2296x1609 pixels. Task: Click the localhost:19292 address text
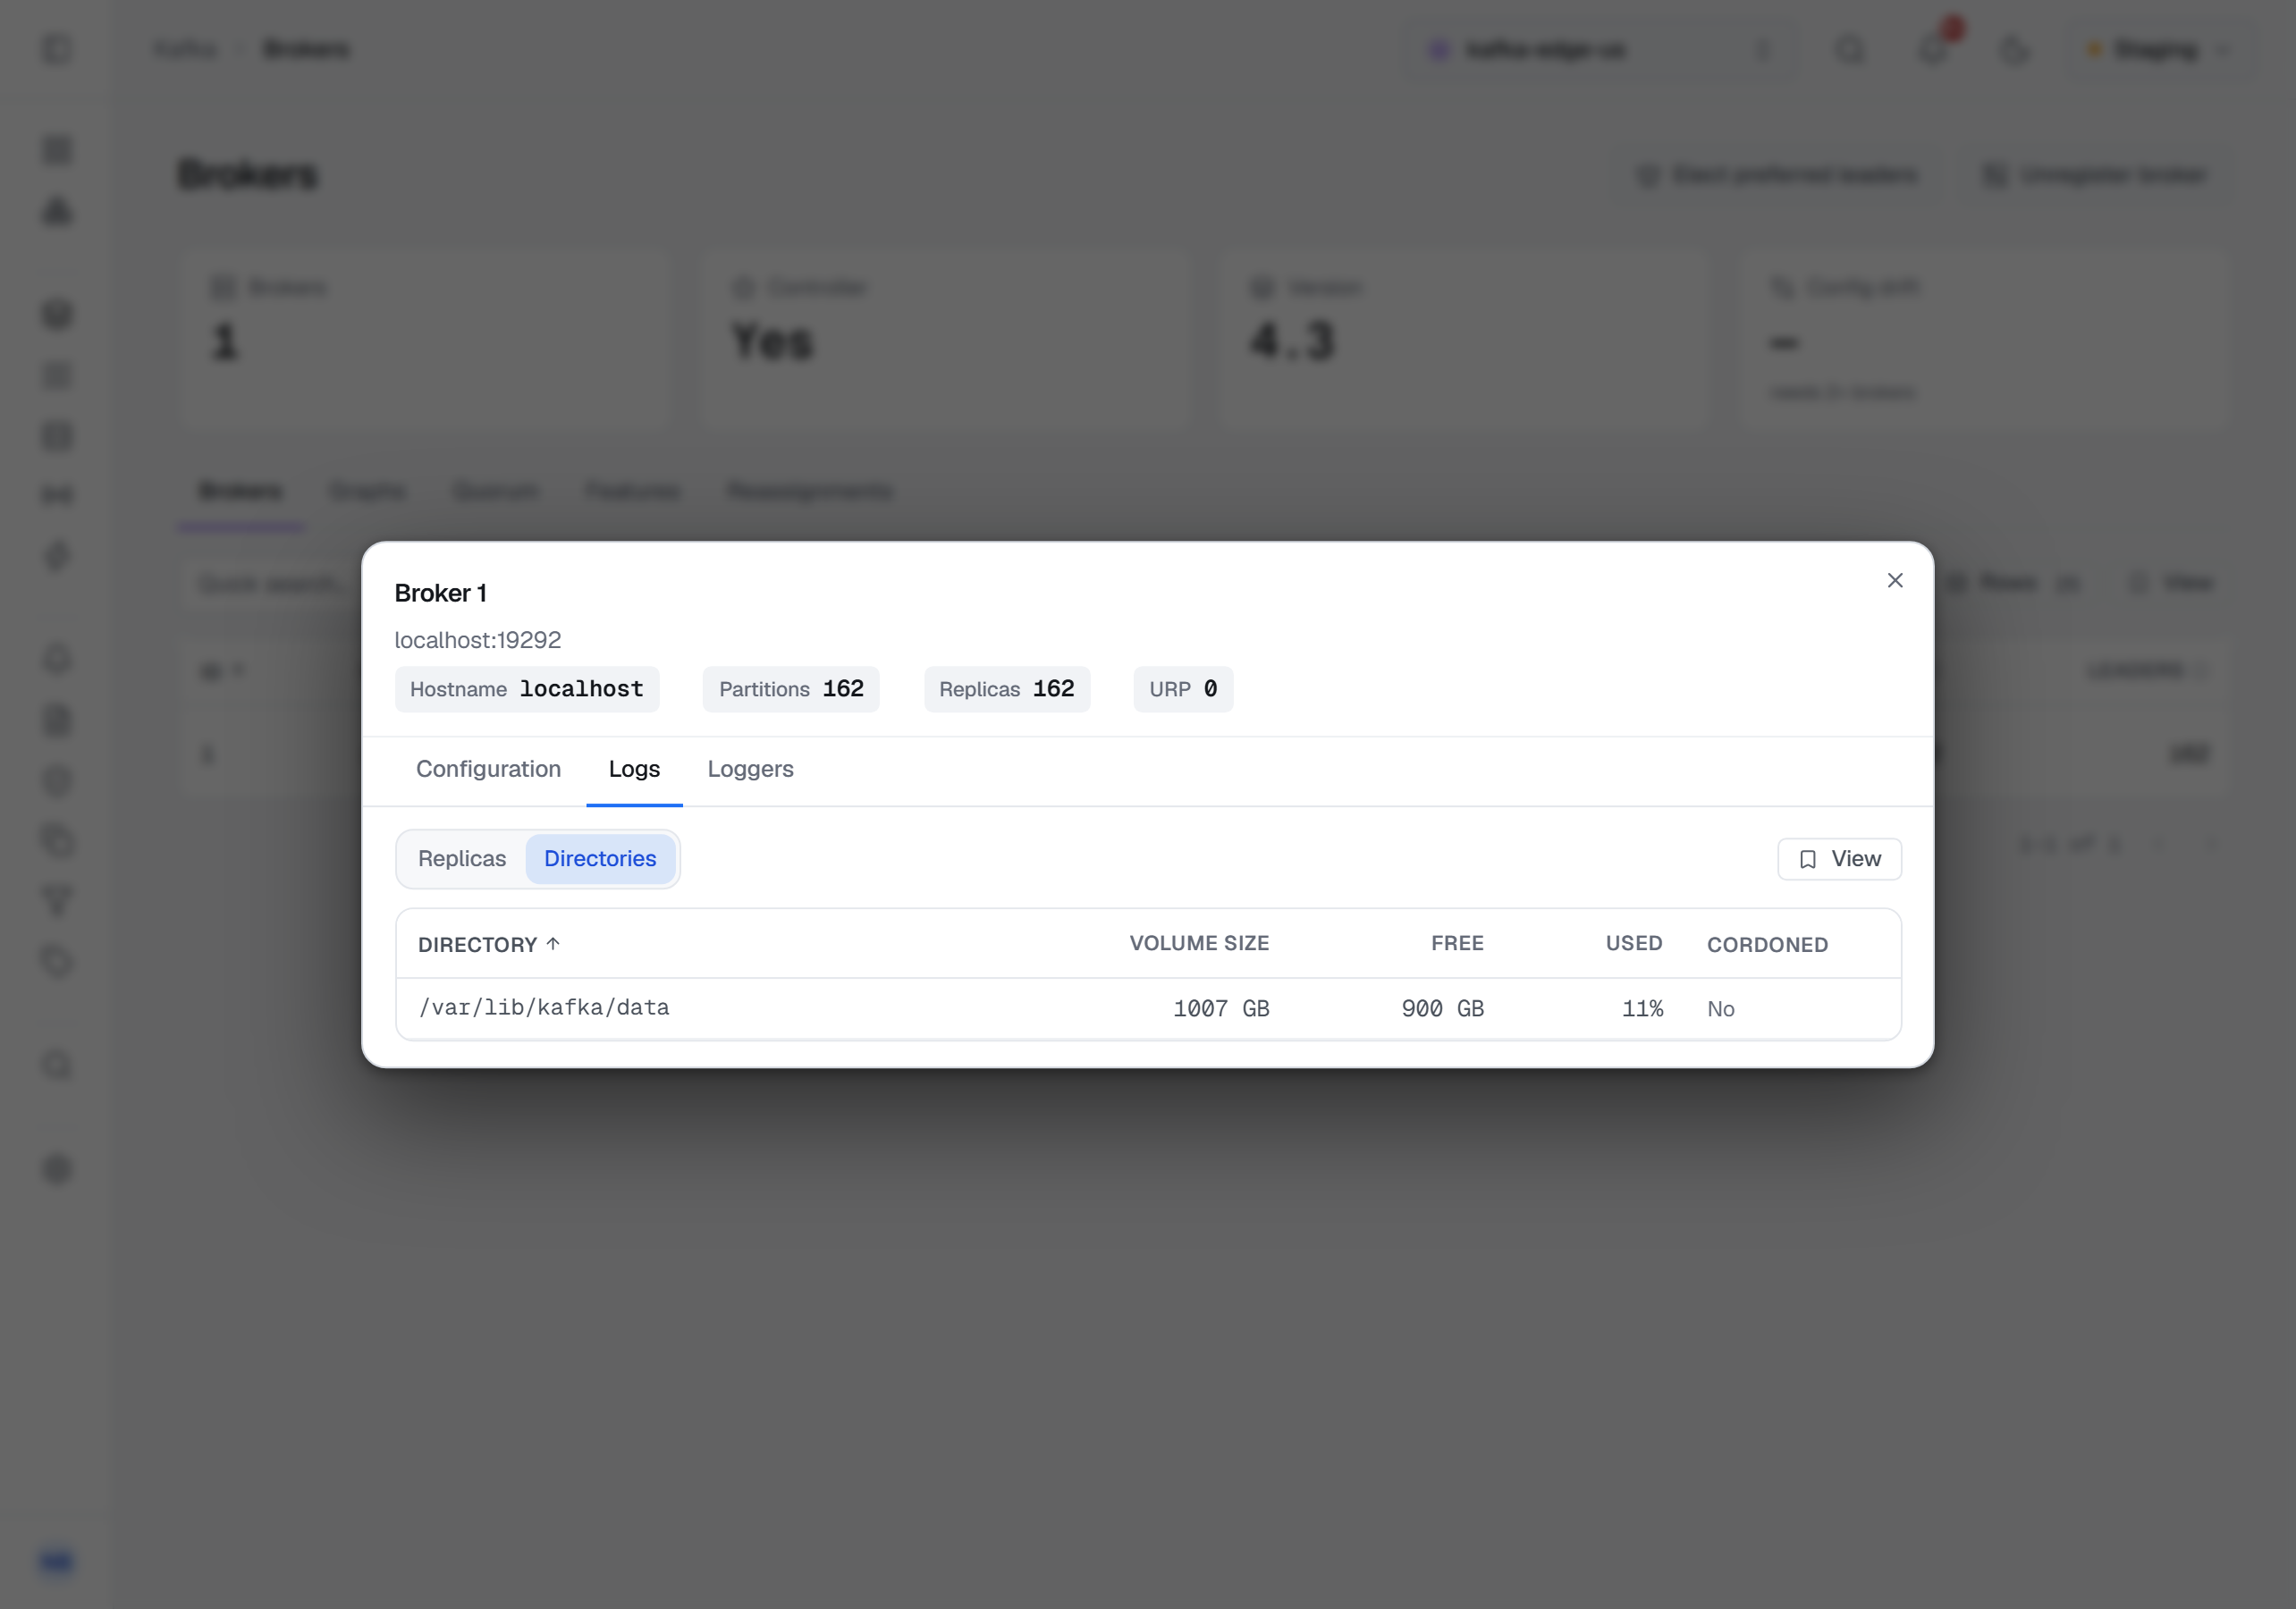click(478, 640)
